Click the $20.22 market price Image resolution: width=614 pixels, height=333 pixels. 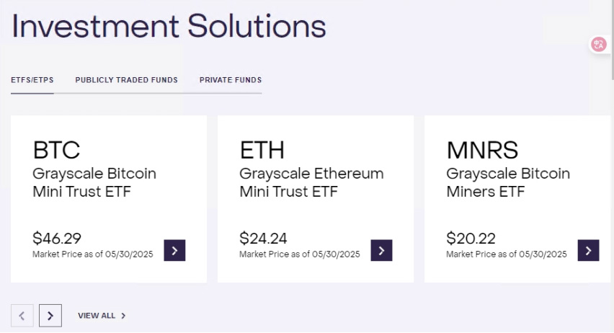click(471, 238)
